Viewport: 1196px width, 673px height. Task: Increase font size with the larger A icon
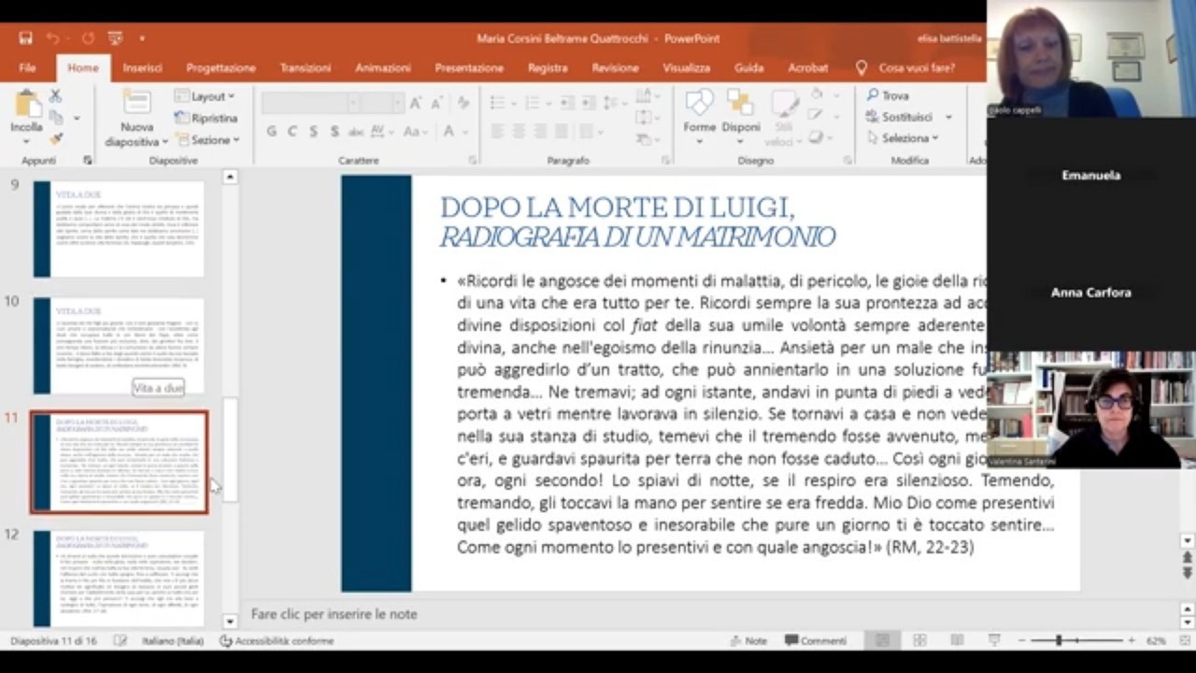coord(416,103)
